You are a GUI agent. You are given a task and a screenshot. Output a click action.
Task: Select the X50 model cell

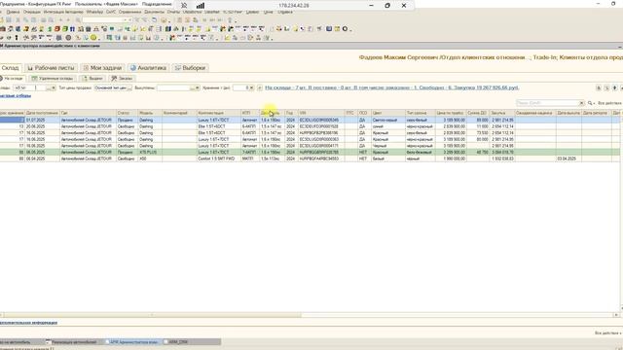149,158
